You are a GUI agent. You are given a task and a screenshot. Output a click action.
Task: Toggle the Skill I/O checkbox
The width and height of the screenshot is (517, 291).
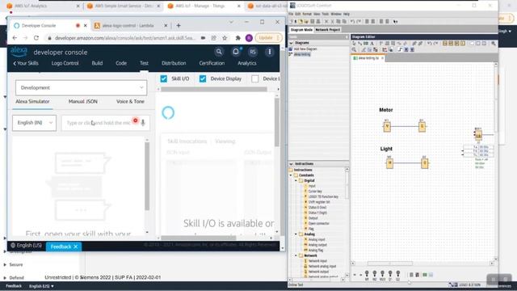(163, 78)
